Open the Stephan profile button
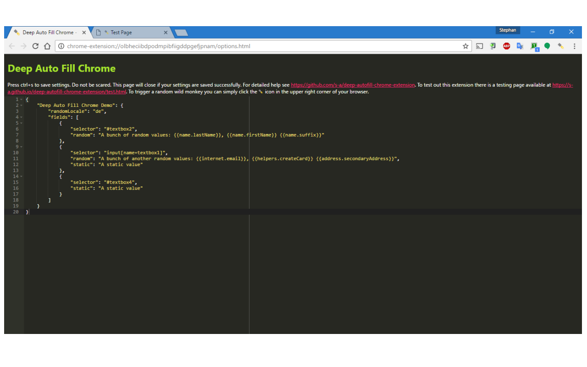The image size is (587, 367). point(508,30)
